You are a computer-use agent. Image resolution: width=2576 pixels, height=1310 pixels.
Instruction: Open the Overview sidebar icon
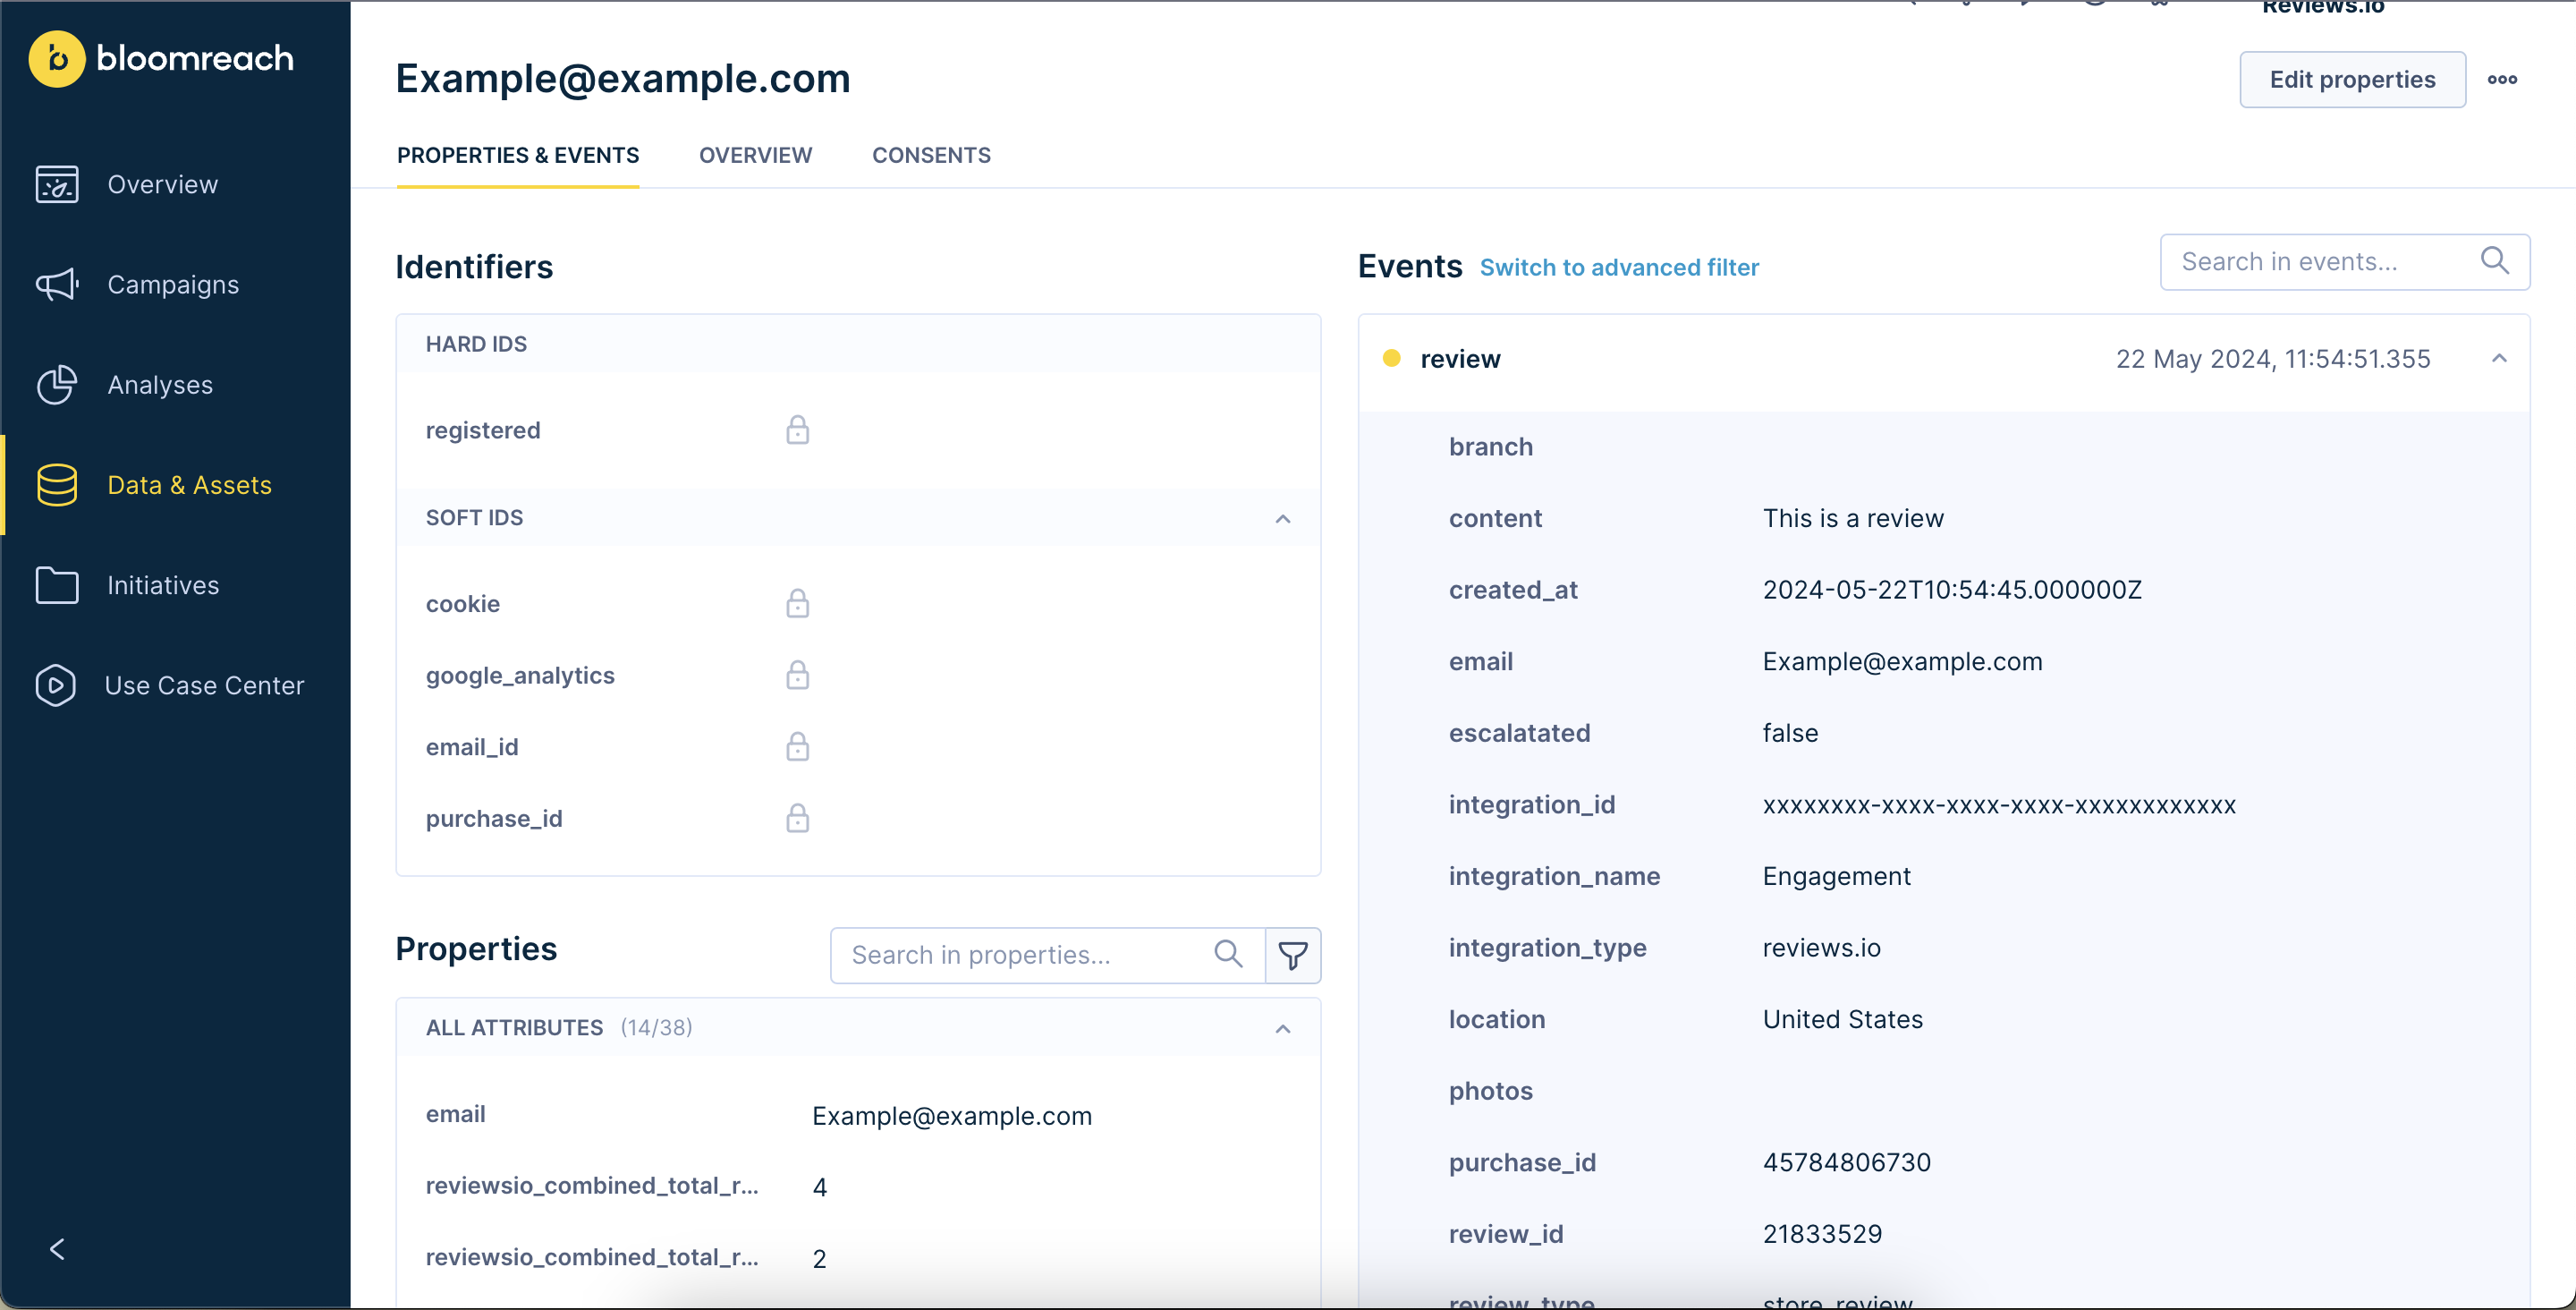[x=57, y=184]
